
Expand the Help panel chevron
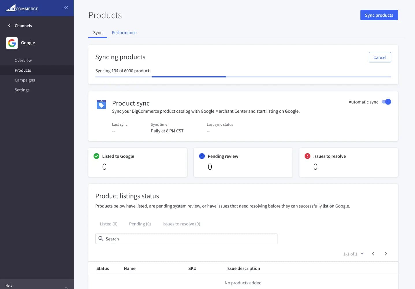66,287
